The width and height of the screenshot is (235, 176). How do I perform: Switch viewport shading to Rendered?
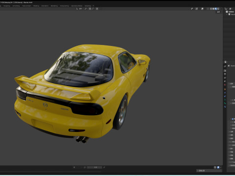click(218, 9)
